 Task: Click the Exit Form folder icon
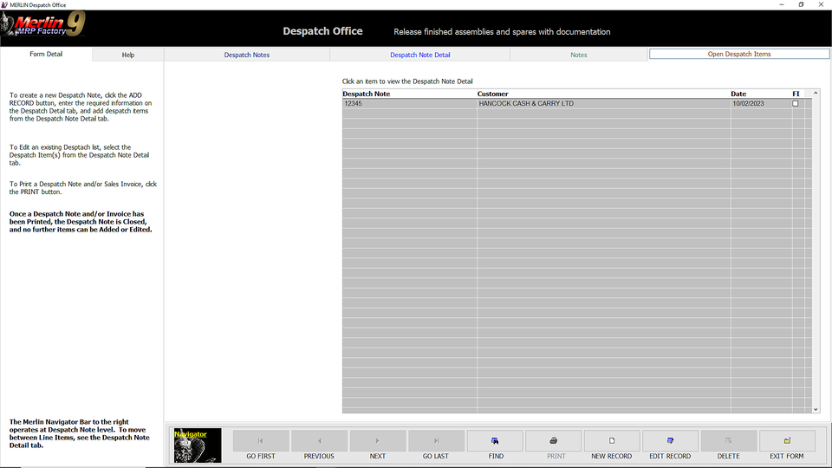pos(787,441)
